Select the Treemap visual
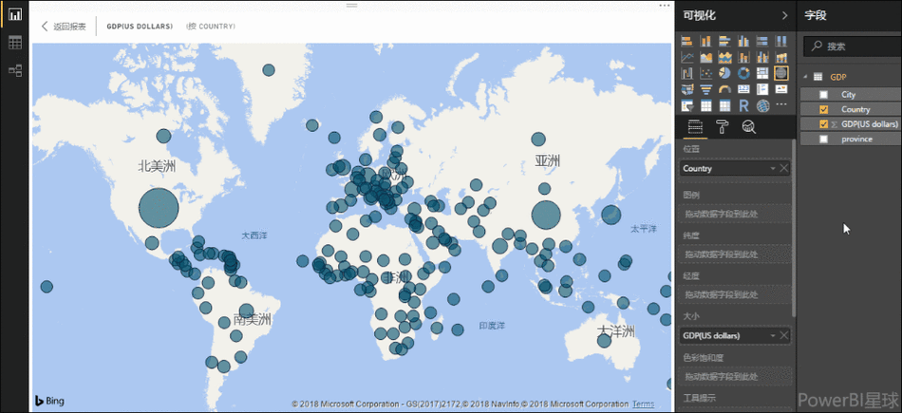Image resolution: width=902 pixels, height=413 pixels. (x=762, y=74)
